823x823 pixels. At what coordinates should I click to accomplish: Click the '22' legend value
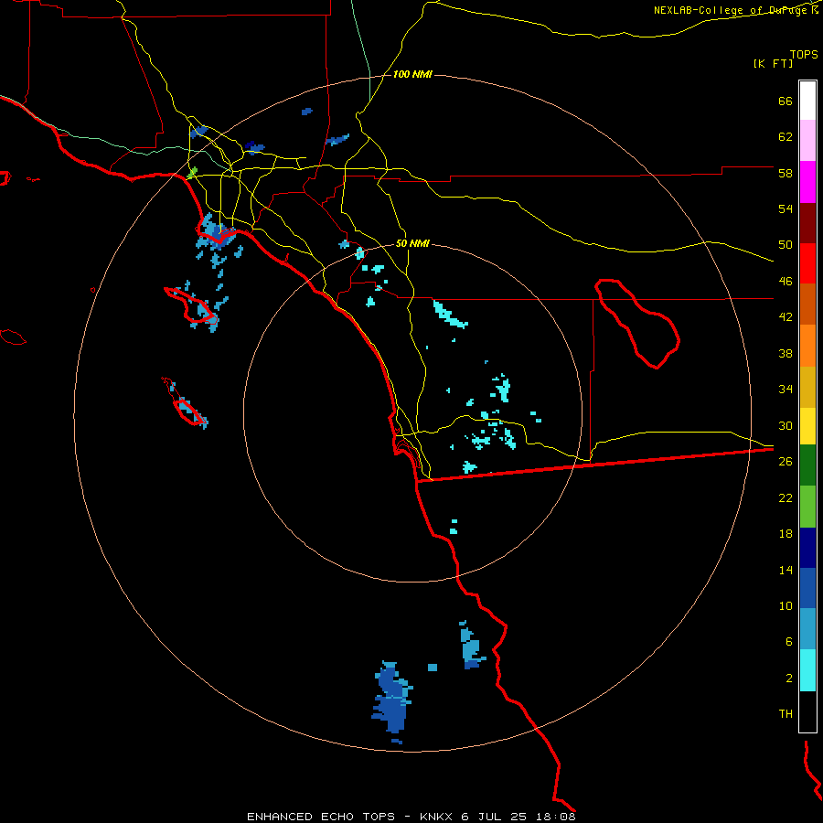click(786, 497)
